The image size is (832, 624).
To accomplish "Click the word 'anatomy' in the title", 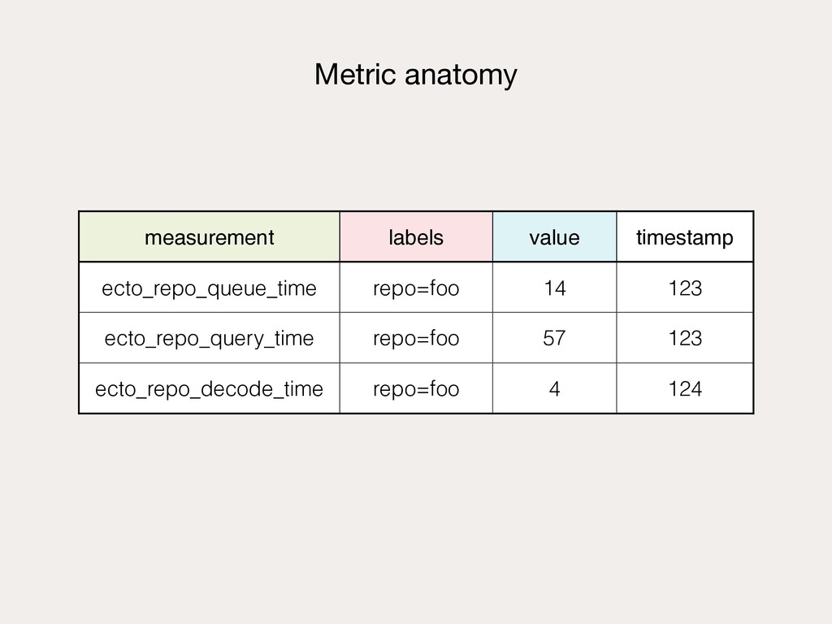I will 461,76.
